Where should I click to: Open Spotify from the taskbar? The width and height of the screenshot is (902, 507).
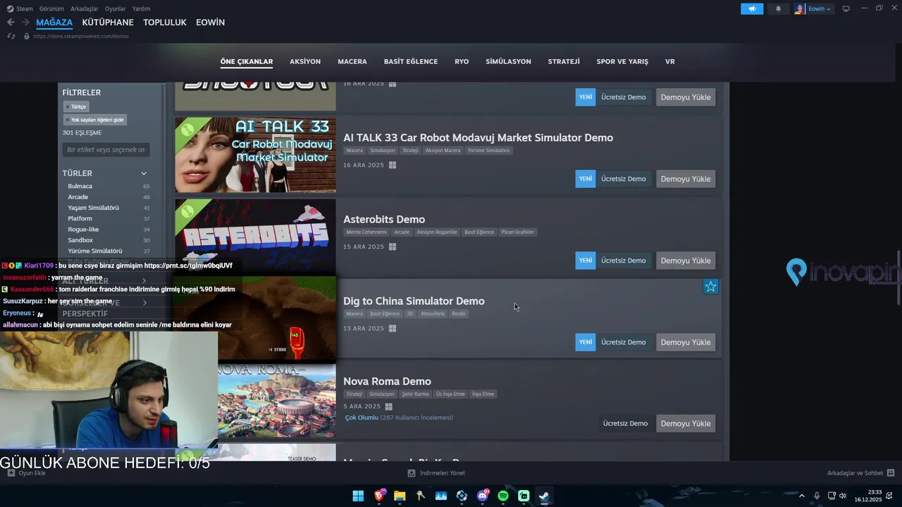503,496
